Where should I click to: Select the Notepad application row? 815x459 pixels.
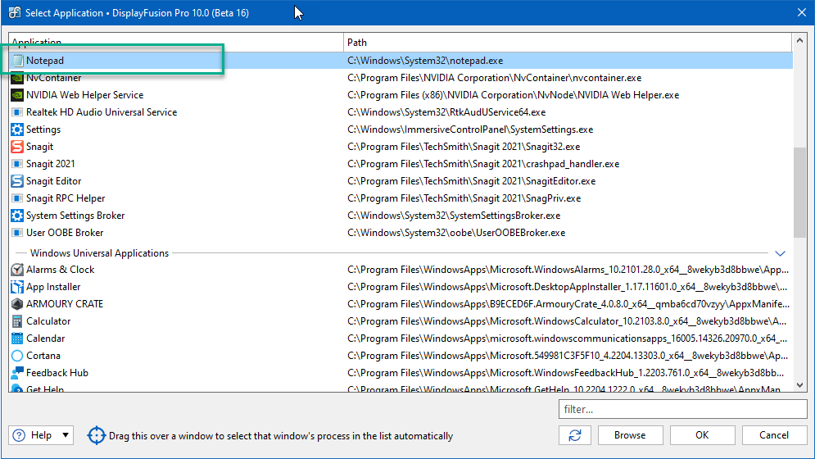pos(401,61)
